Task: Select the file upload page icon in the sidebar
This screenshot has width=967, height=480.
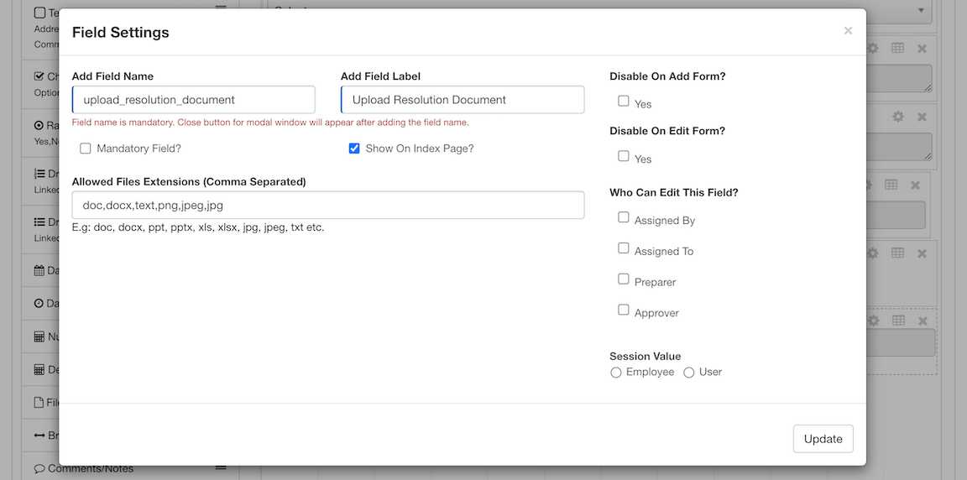Action: click(x=39, y=402)
